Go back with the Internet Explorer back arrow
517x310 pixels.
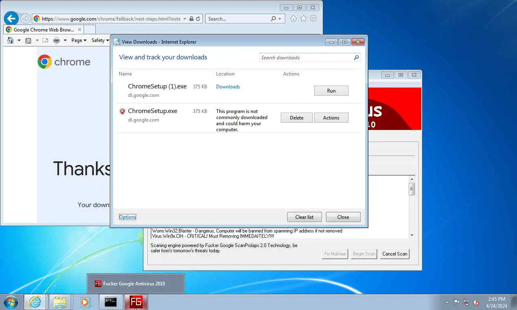(11, 18)
